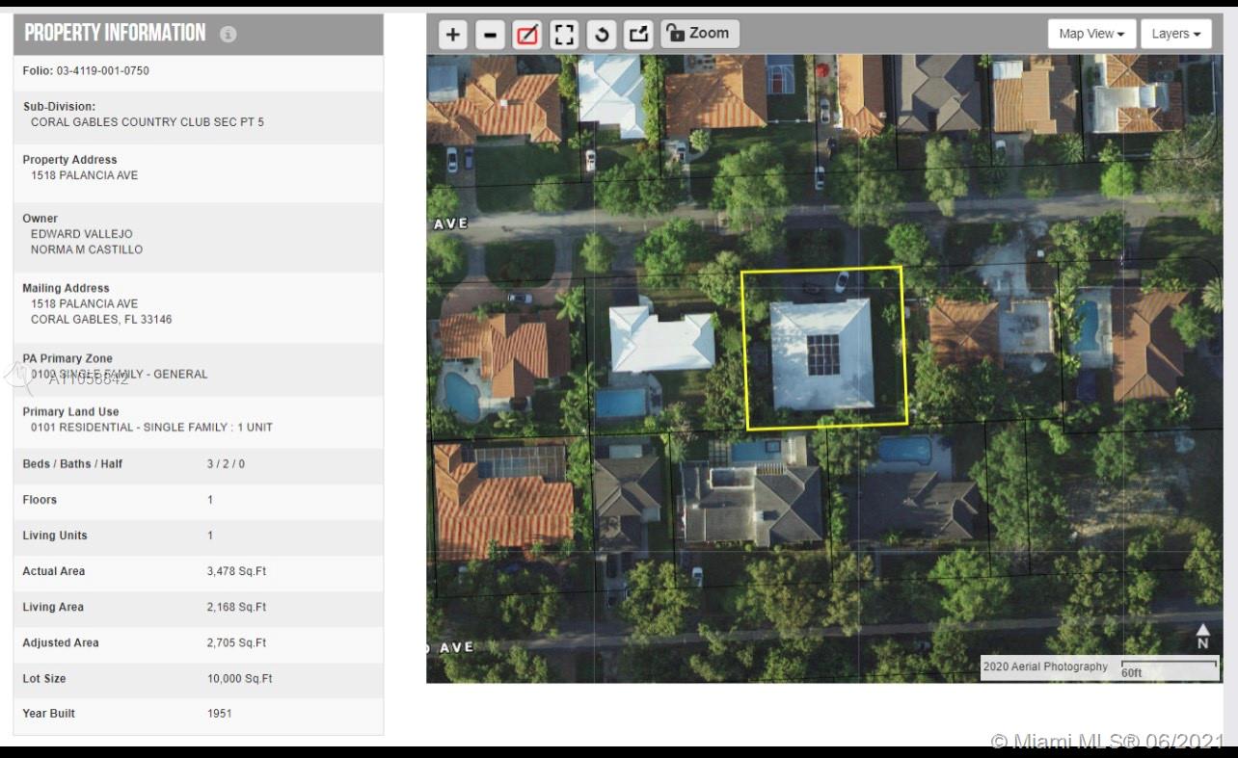
Task: Click owner name Edward Vallejo
Action: click(82, 234)
